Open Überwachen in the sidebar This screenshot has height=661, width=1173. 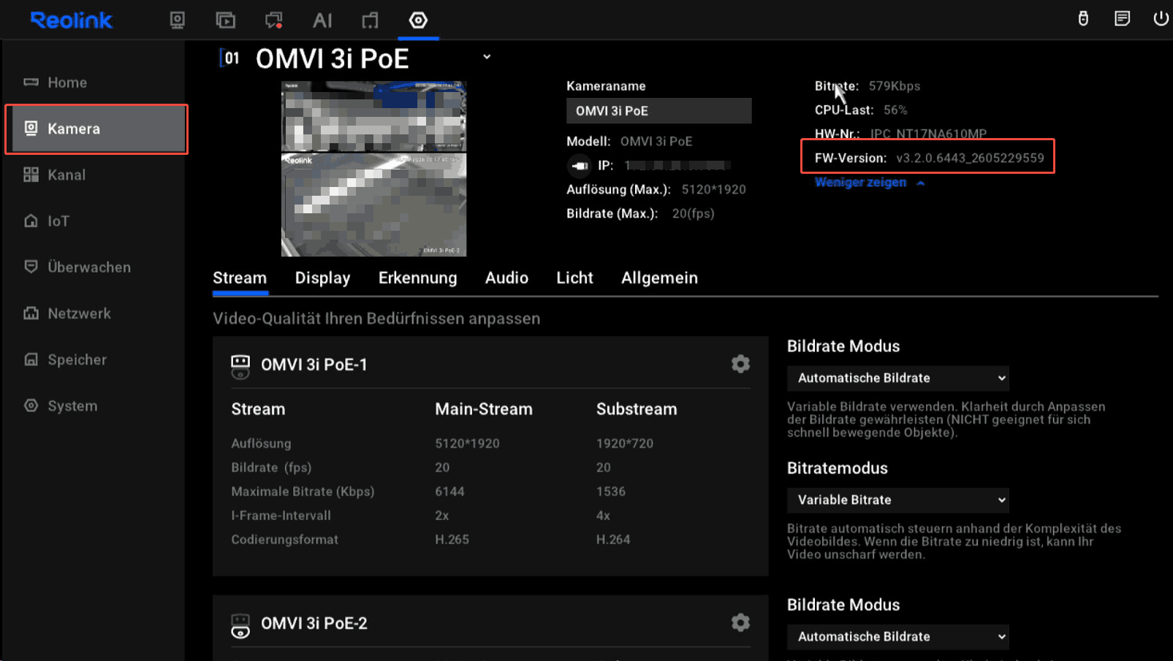[95, 267]
